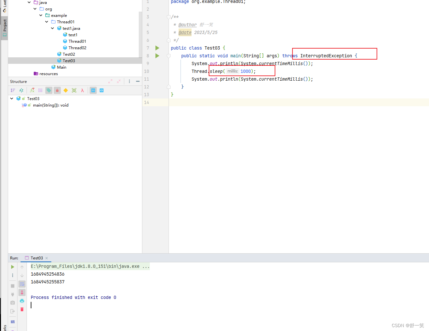Open Test02 in the project tree
This screenshot has height=331, width=429.
pyautogui.click(x=69, y=54)
